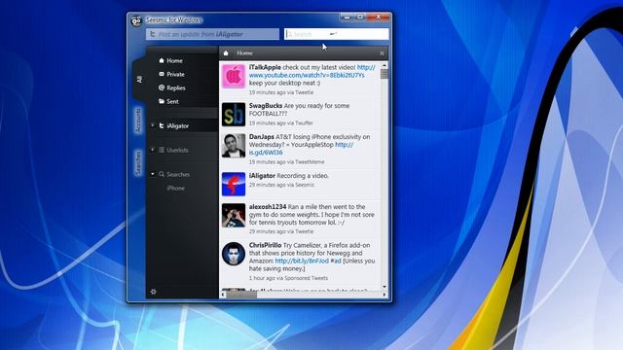Click the Searches magnifier icon
Viewport: 623px width, 350px height.
coord(162,174)
